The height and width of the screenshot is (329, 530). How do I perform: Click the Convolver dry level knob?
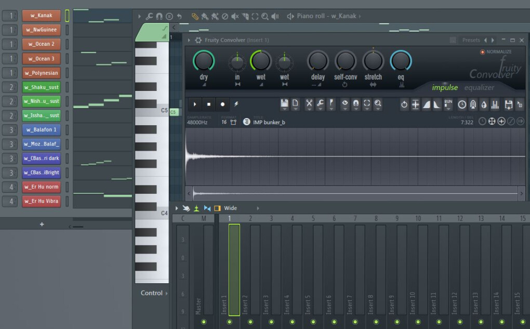(204, 61)
